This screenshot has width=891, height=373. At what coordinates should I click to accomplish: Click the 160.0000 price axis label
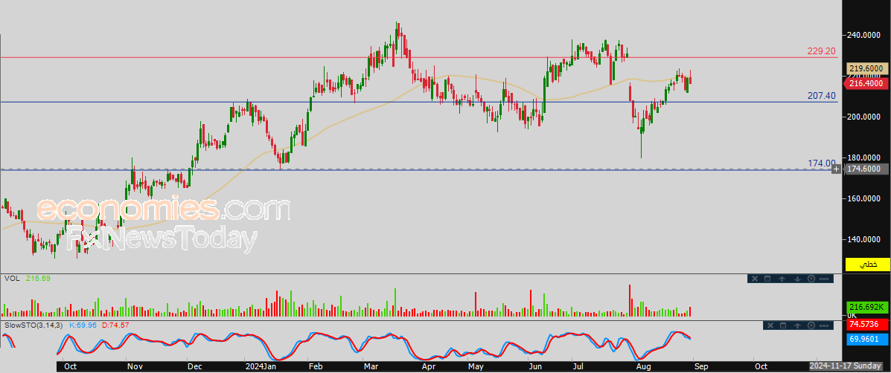[x=864, y=198]
